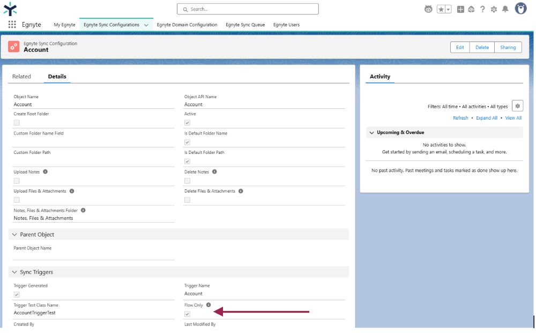
Task: Open the Activity filter settings gear
Action: [x=518, y=106]
